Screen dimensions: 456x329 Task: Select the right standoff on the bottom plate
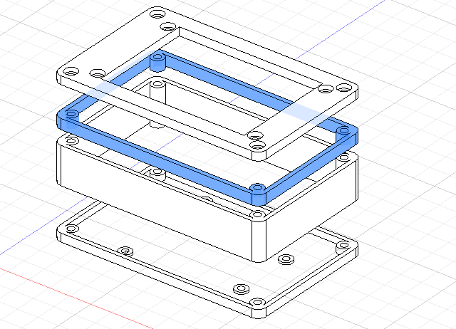(287, 258)
